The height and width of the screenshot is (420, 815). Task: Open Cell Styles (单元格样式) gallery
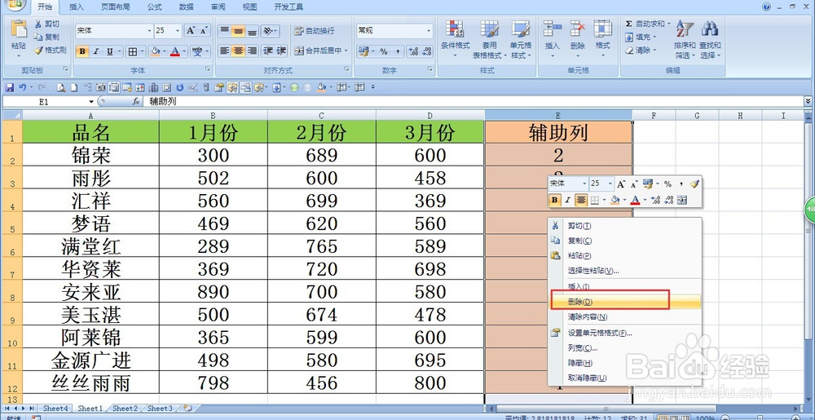pos(520,39)
